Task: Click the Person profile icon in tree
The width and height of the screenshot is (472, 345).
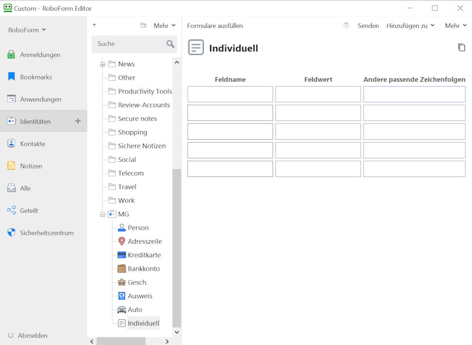Action: [122, 228]
